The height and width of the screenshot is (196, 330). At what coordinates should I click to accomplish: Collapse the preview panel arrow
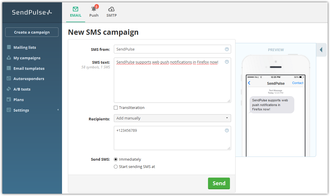[x=321, y=50]
